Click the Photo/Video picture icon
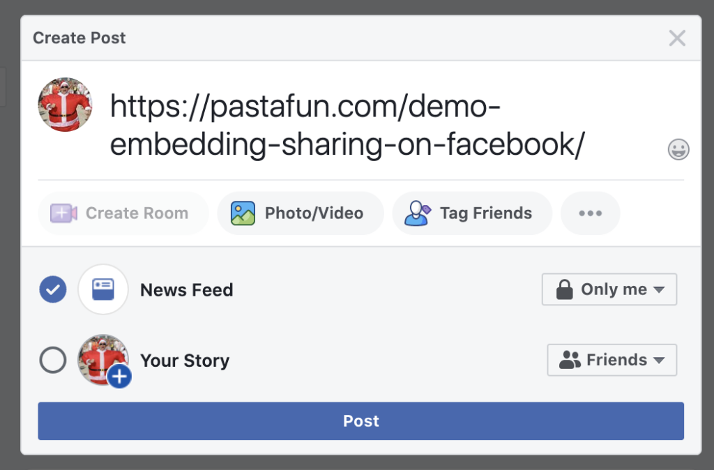 [243, 213]
